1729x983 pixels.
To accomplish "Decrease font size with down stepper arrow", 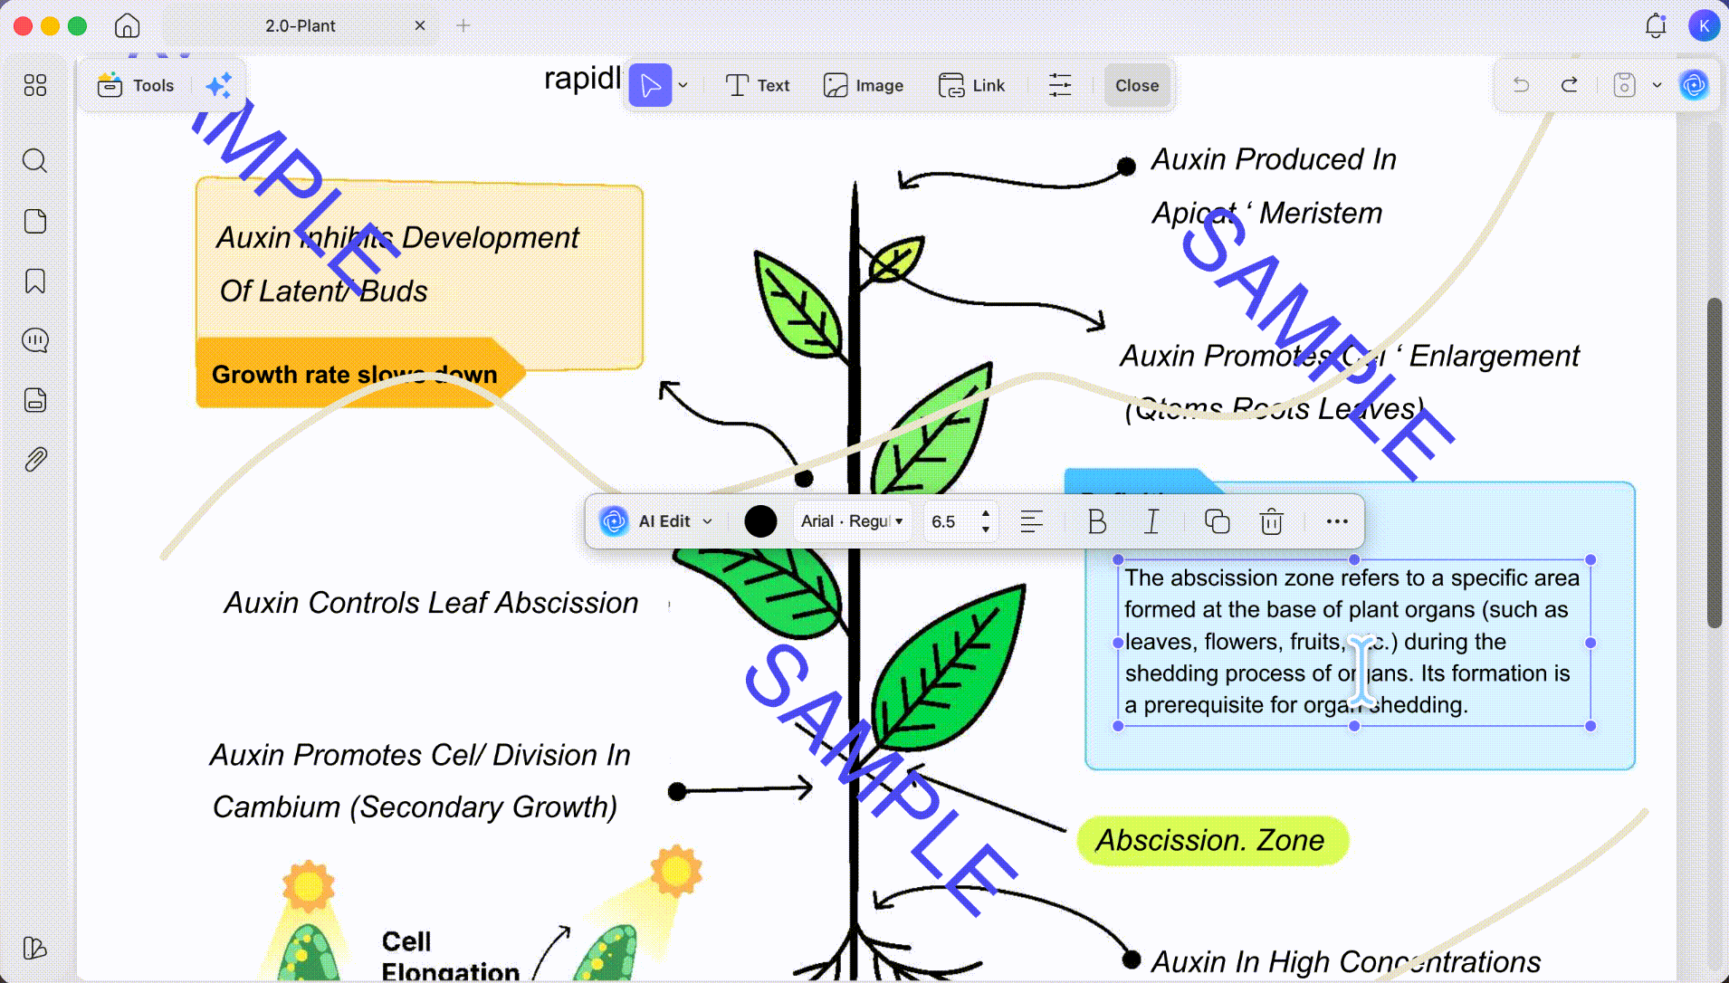I will pyautogui.click(x=986, y=530).
